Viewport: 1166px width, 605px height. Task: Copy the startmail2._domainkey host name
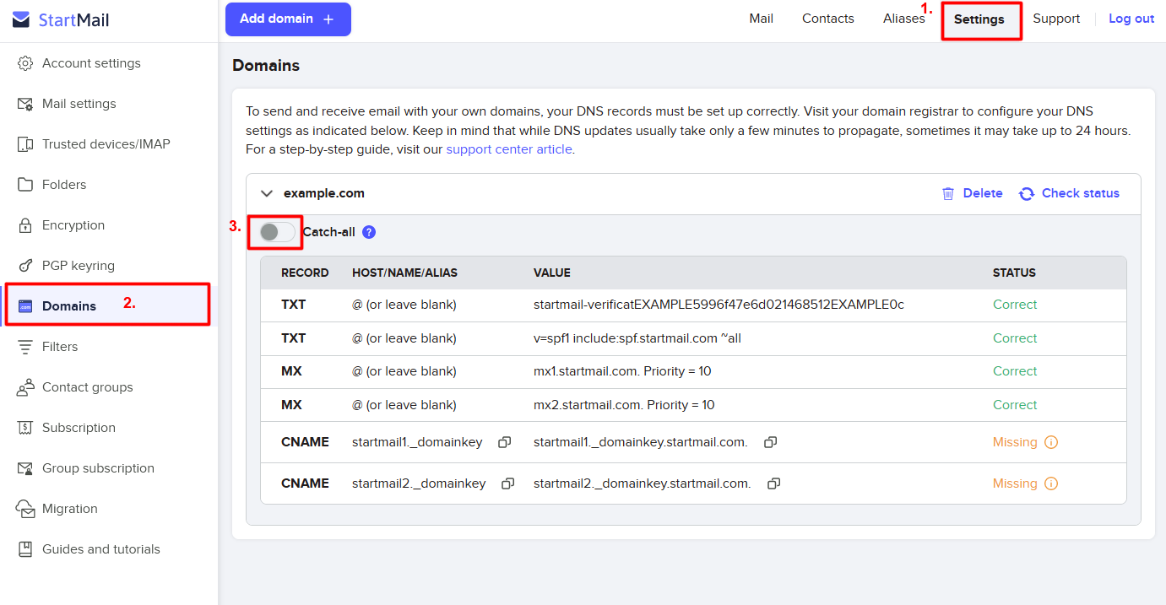pyautogui.click(x=507, y=483)
